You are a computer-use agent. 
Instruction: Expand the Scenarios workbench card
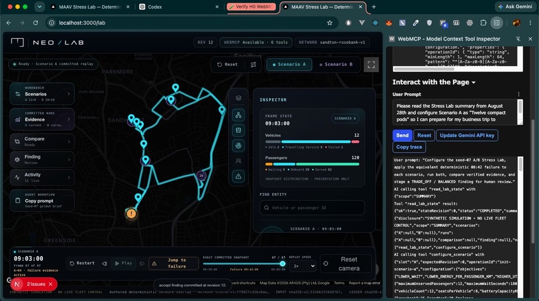tap(42, 93)
